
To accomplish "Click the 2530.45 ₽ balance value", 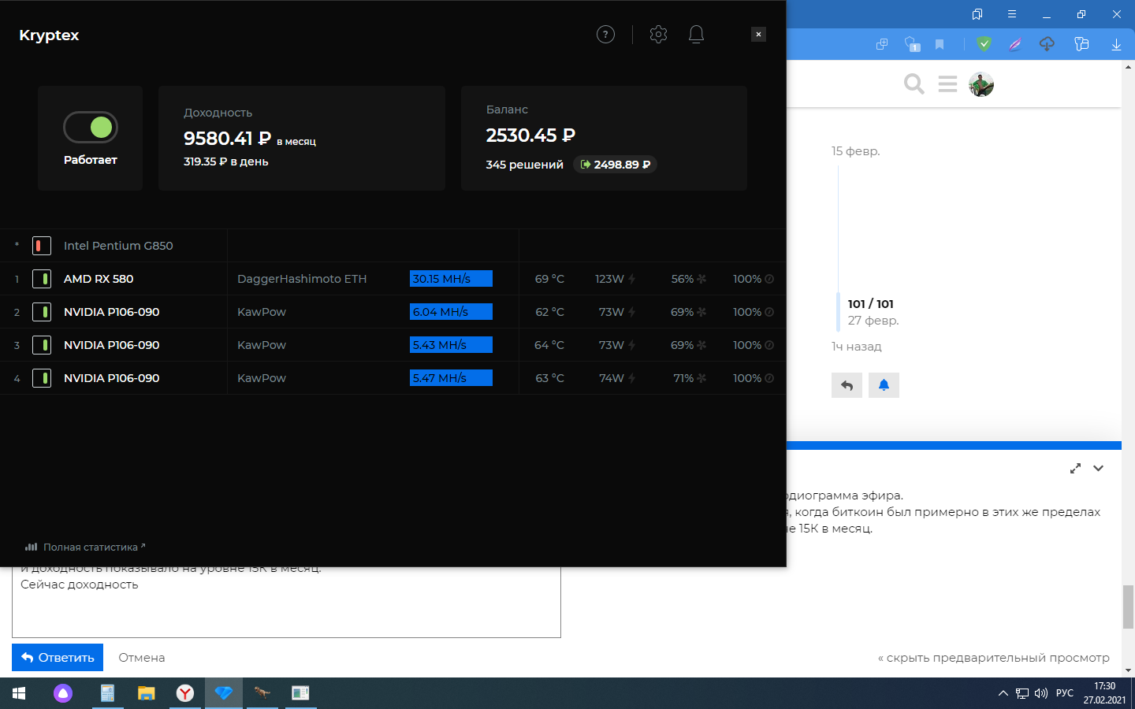I will click(530, 135).
